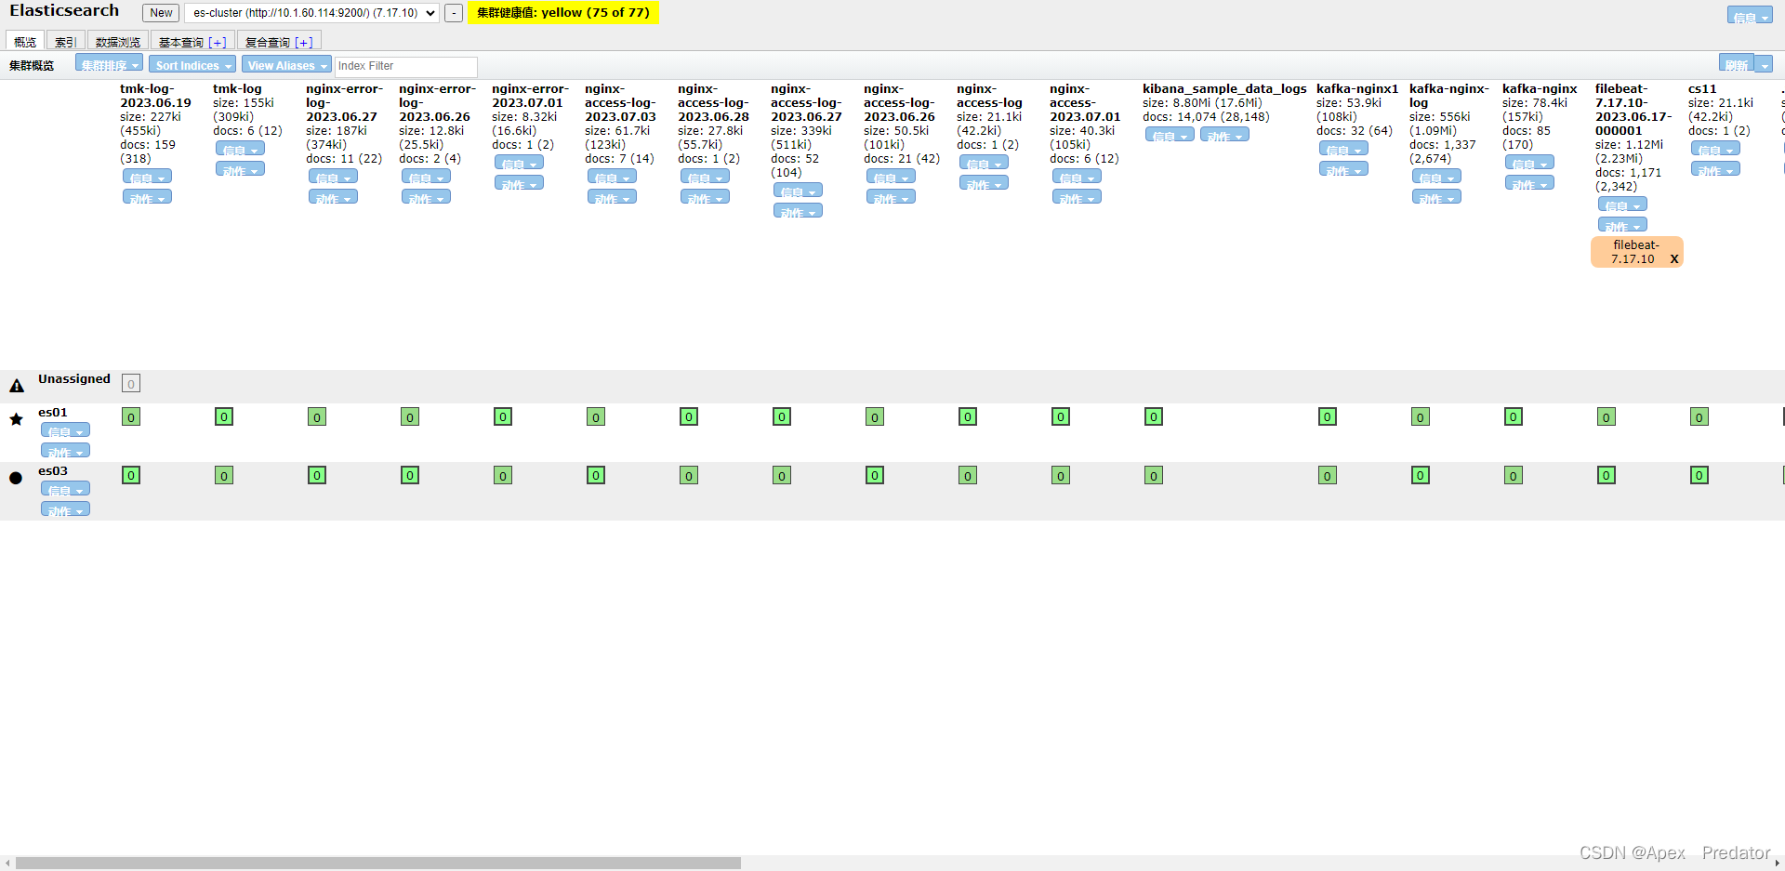Click es01 shard 0 of nginx-error-log-2023.06.27

click(317, 416)
